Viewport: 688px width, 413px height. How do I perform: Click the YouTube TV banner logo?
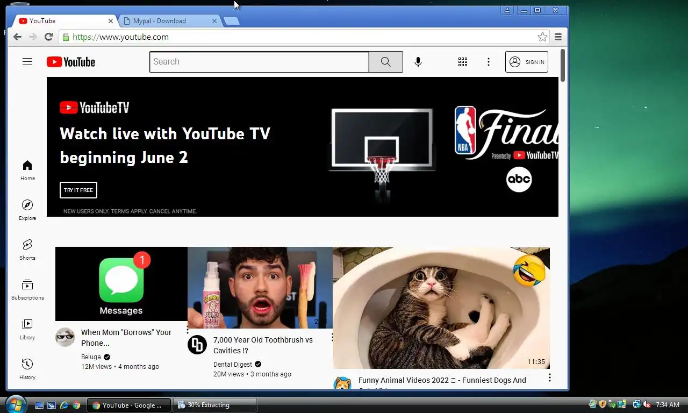pos(95,108)
